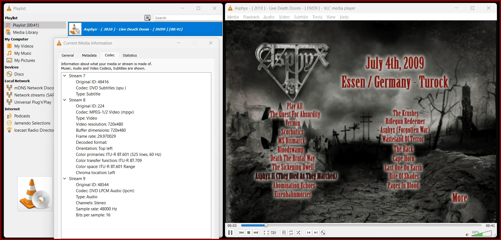Select 'Play All' on DVD menu
This screenshot has width=501, height=240.
coord(294,106)
